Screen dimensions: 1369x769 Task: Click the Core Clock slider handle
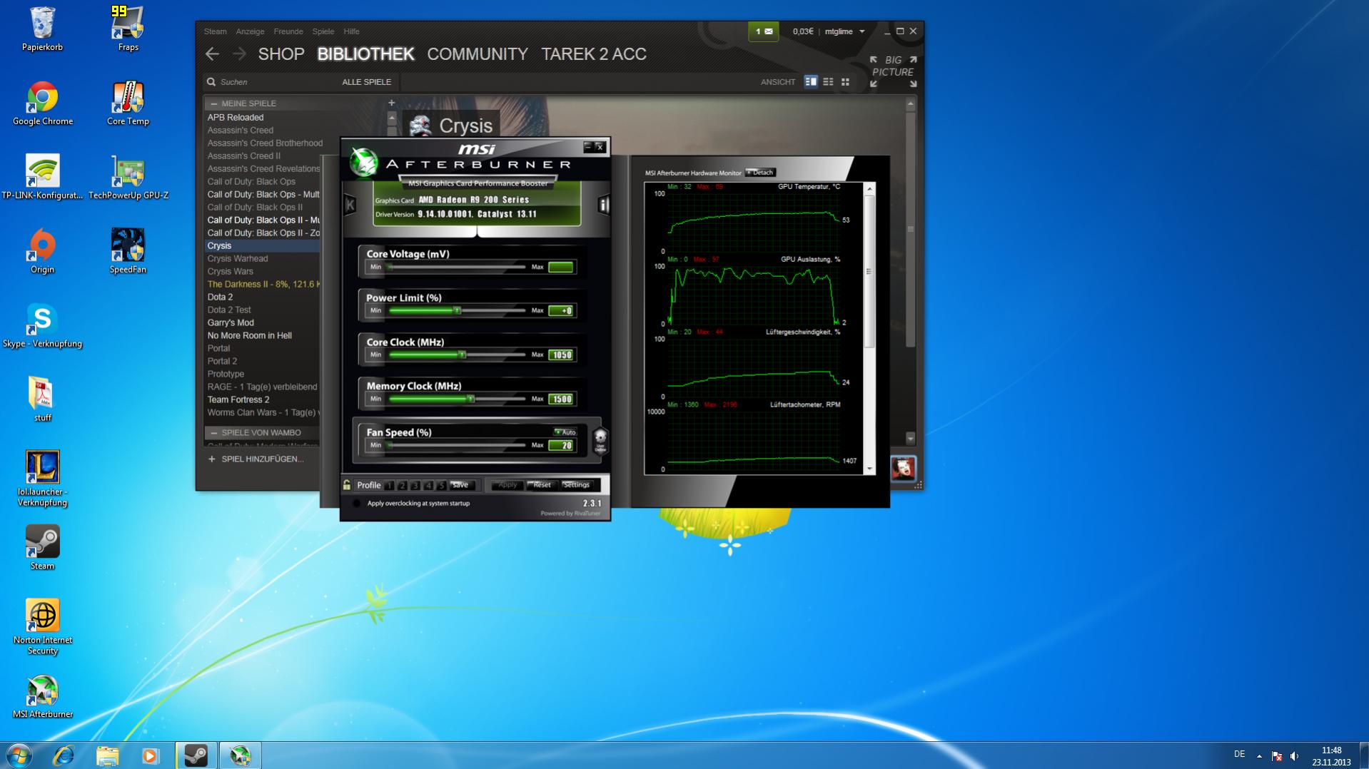coord(462,355)
